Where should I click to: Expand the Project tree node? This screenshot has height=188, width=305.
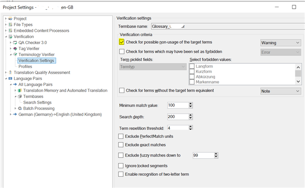click(x=6, y=19)
